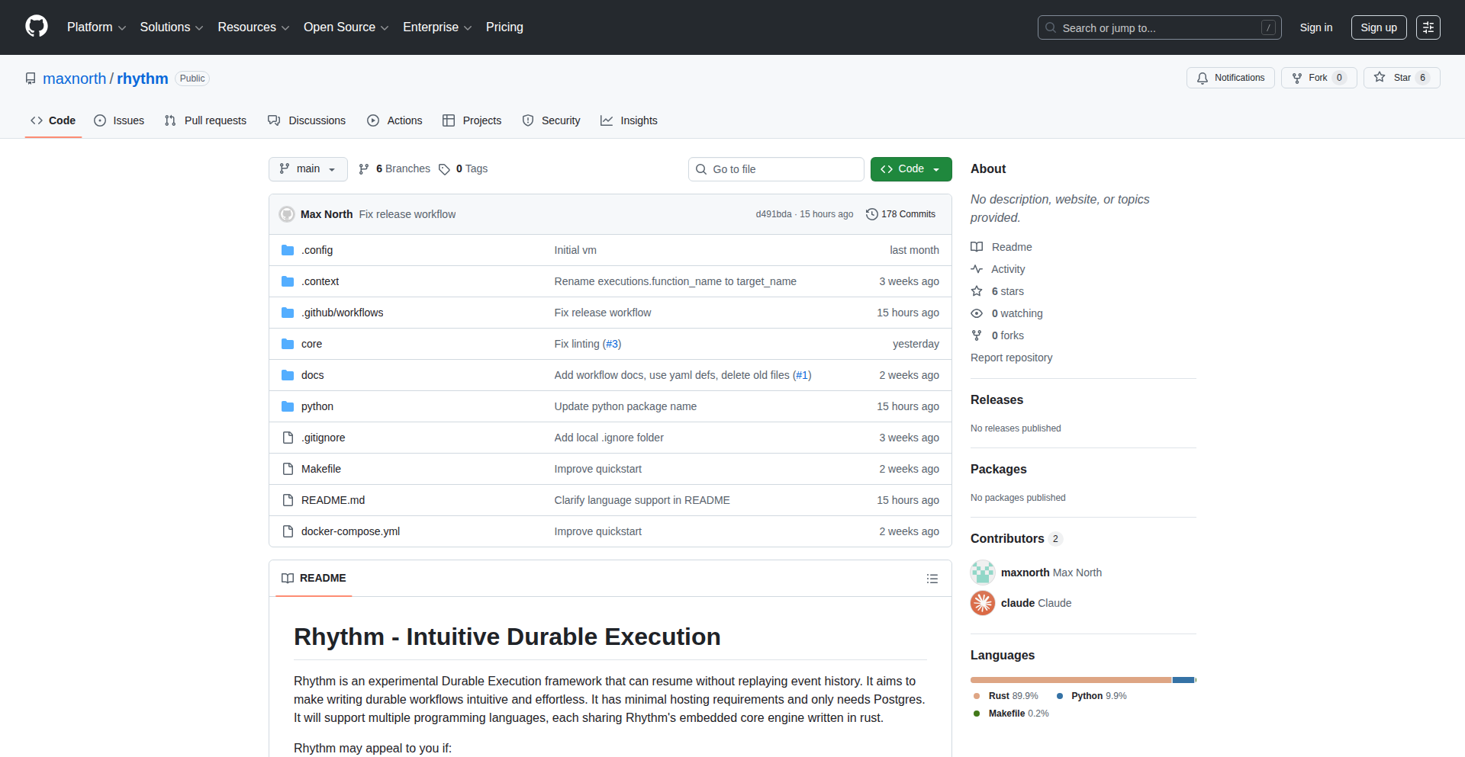This screenshot has height=757, width=1465.
Task: Open the commit history clock icon
Action: click(x=872, y=214)
